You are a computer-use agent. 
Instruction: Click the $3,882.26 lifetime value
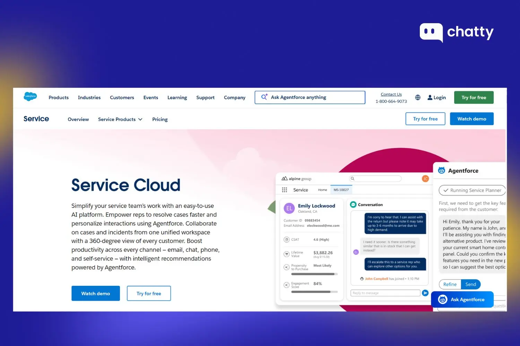pos(323,253)
